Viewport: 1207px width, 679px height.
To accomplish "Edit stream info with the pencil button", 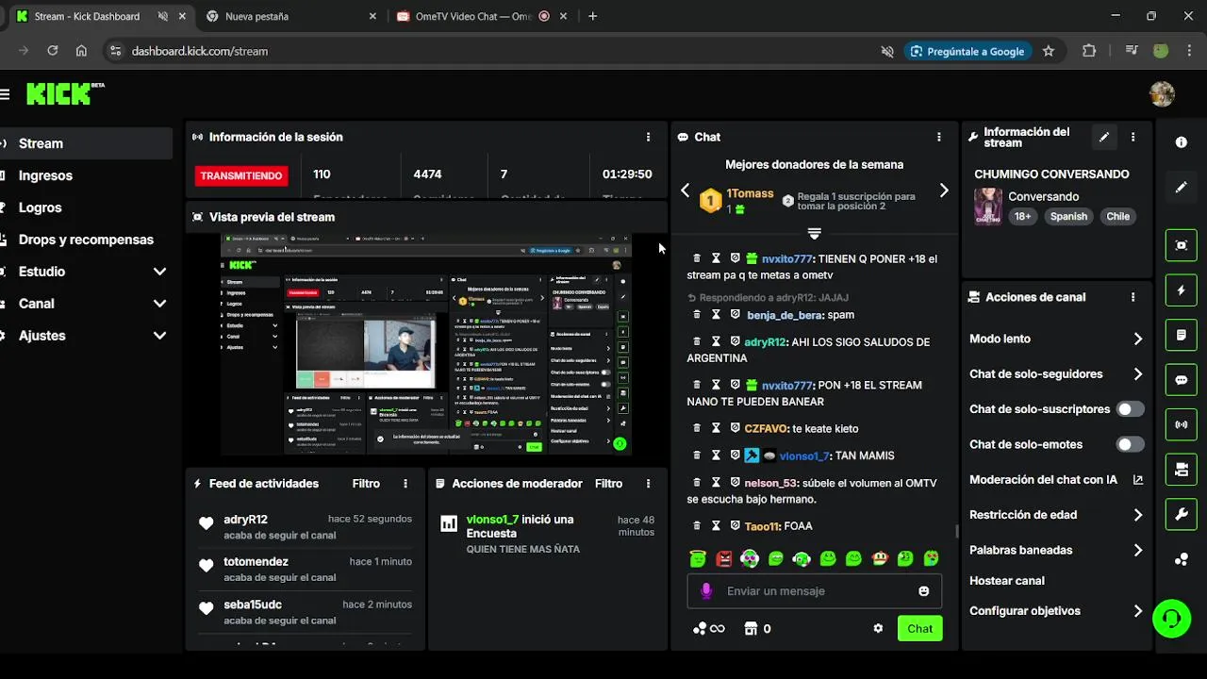I will (x=1104, y=137).
